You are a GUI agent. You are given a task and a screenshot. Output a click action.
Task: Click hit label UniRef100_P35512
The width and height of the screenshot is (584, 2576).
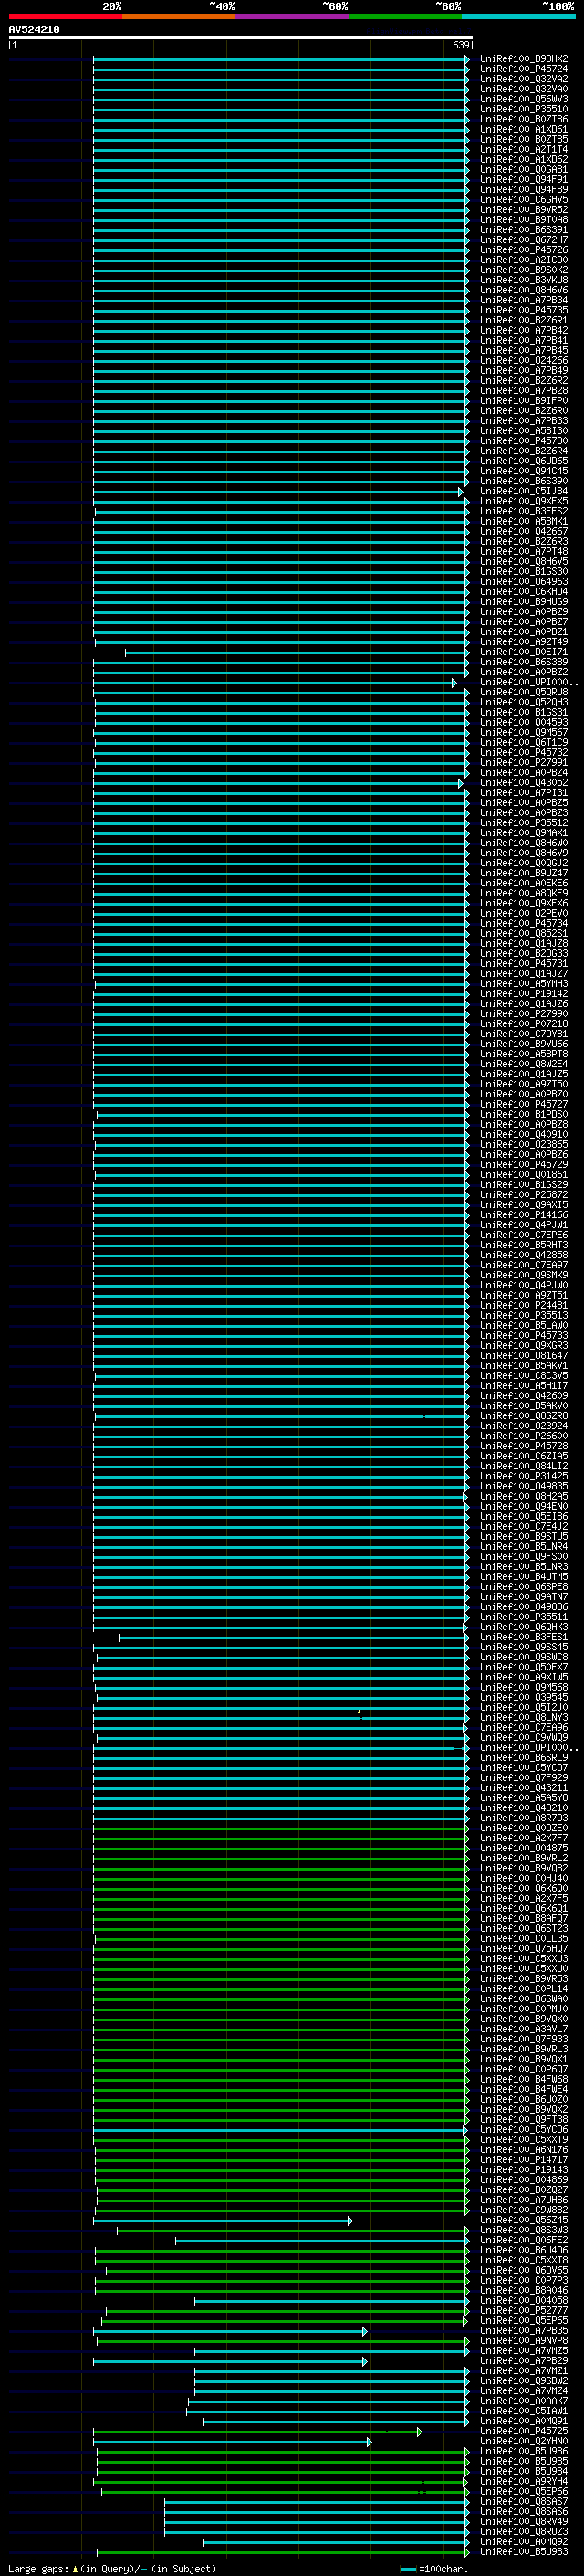(523, 823)
